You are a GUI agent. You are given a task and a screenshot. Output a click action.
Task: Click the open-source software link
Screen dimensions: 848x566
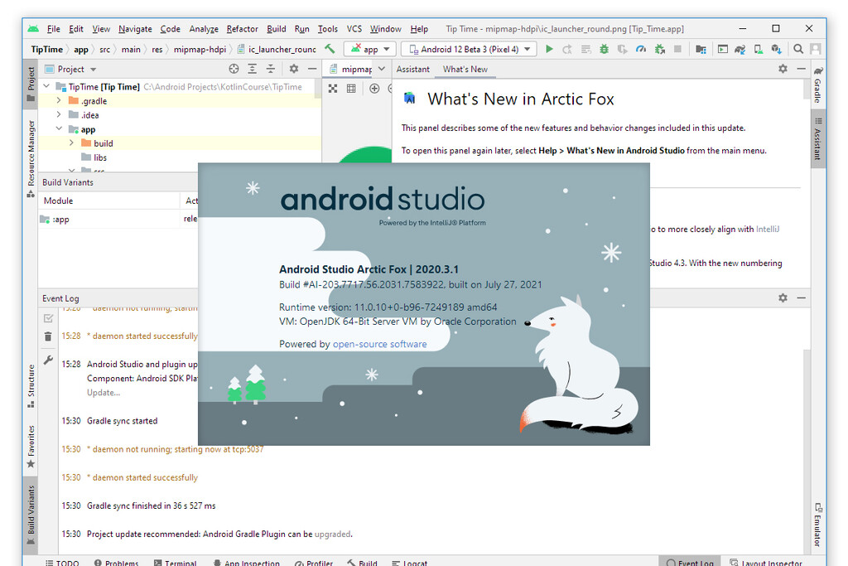[380, 343]
